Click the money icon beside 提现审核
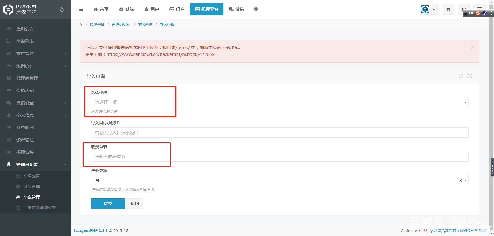Screen dimensions: 494x236 pyautogui.click(x=9, y=152)
